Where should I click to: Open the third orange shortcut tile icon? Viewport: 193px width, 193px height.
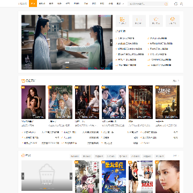[x=156, y=19]
